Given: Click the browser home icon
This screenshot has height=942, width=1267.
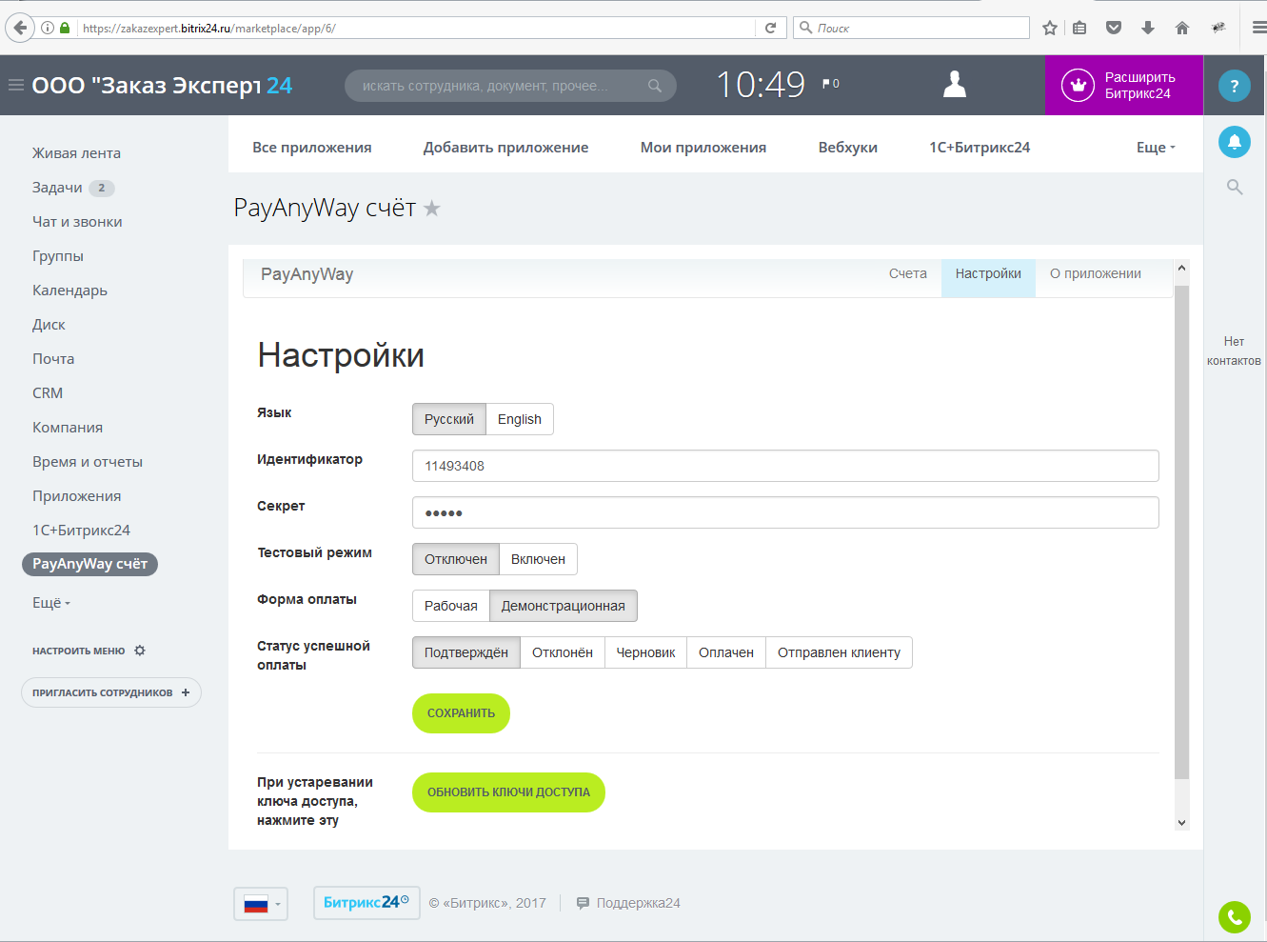Looking at the screenshot, I should [x=1182, y=28].
